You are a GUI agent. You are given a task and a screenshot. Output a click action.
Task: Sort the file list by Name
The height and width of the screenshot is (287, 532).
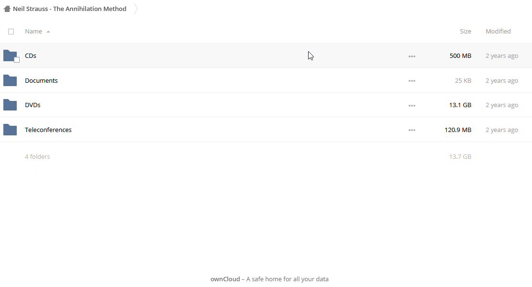click(33, 31)
